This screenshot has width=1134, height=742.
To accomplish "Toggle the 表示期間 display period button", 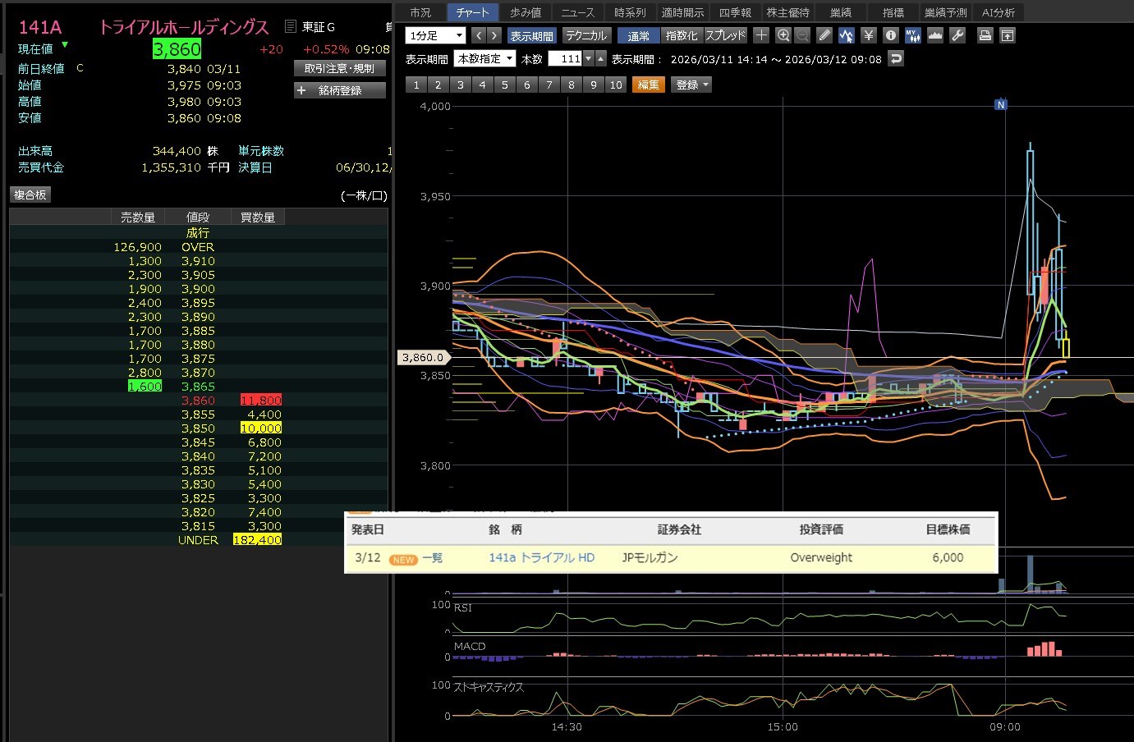I will (x=531, y=36).
